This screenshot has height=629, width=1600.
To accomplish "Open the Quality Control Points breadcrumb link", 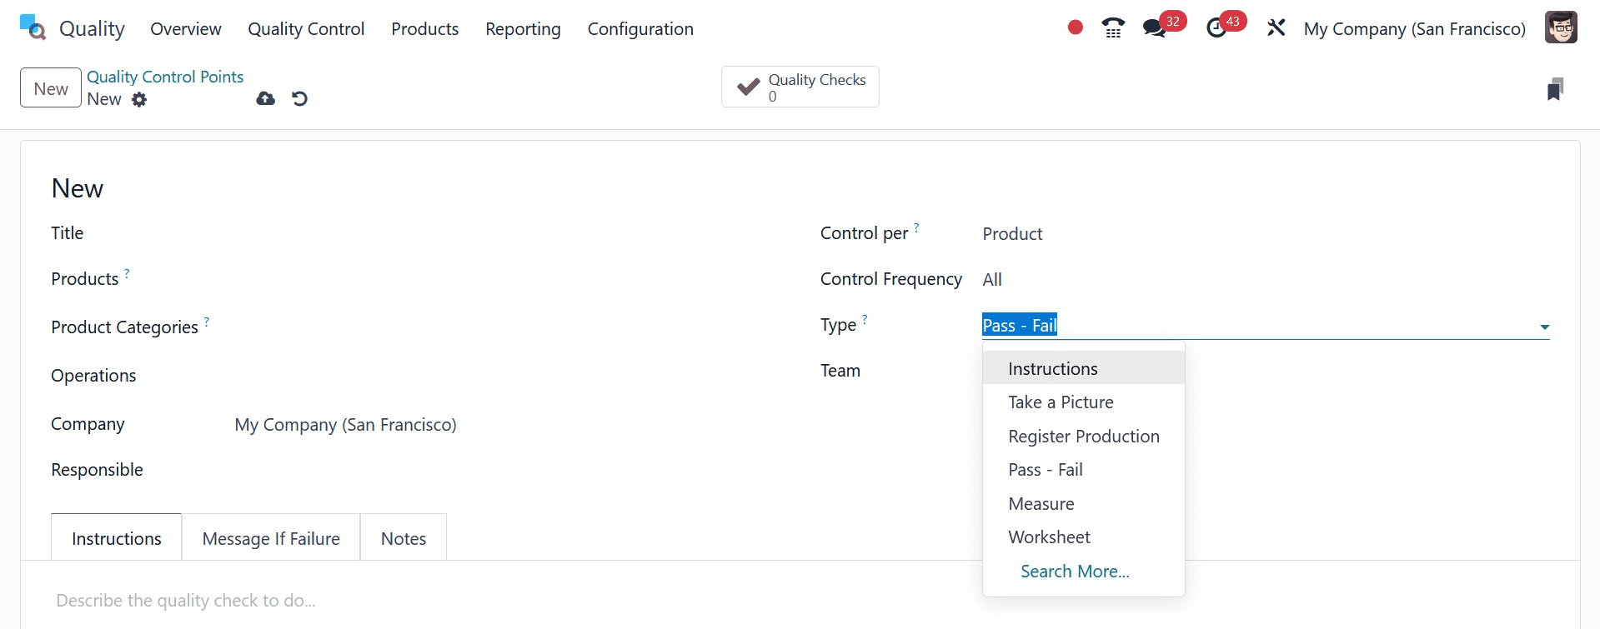I will click(x=165, y=77).
